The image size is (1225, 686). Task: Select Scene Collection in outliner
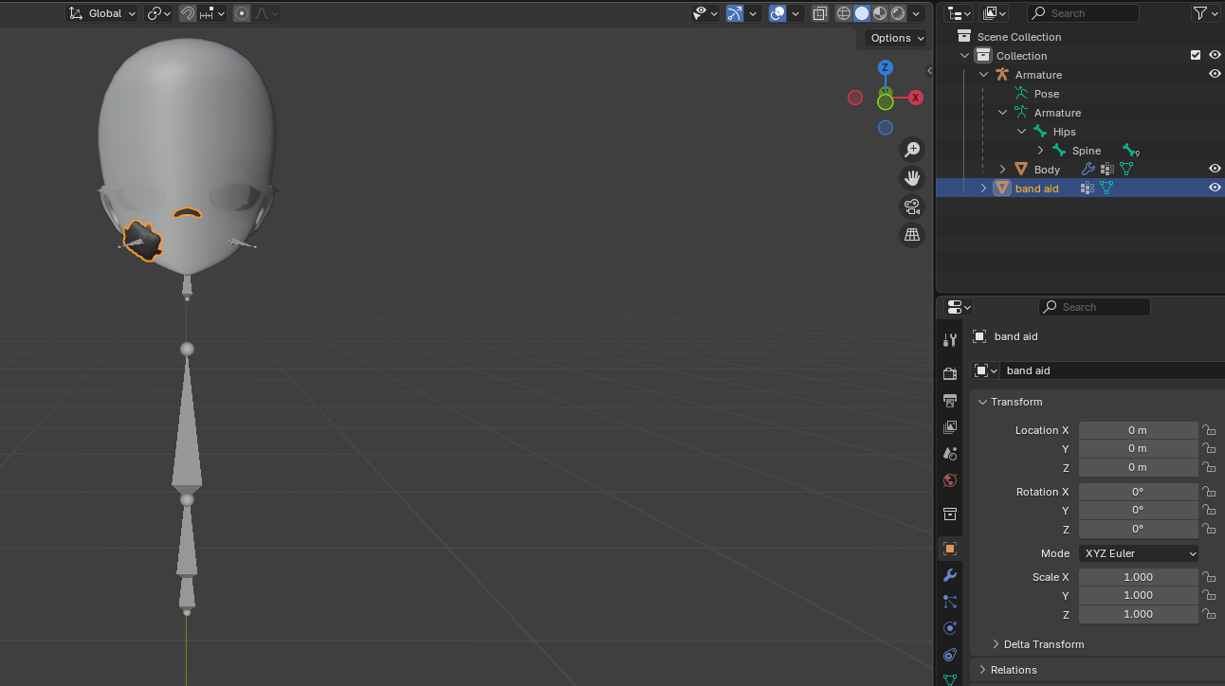[1019, 37]
